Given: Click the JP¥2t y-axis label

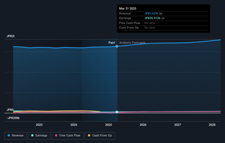Looking at the screenshot, I should [x=10, y=36].
